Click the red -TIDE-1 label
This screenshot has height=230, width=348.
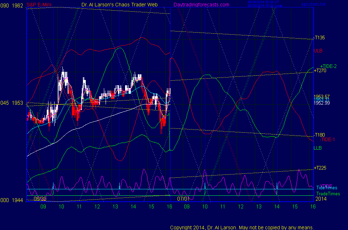(x=327, y=140)
